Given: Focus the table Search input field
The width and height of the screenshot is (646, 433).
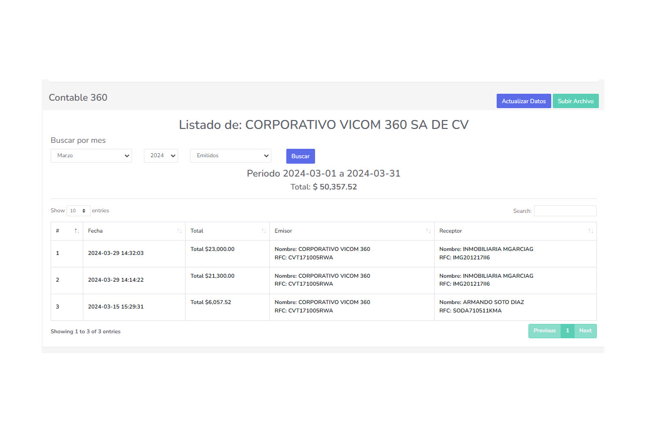Looking at the screenshot, I should (565, 211).
